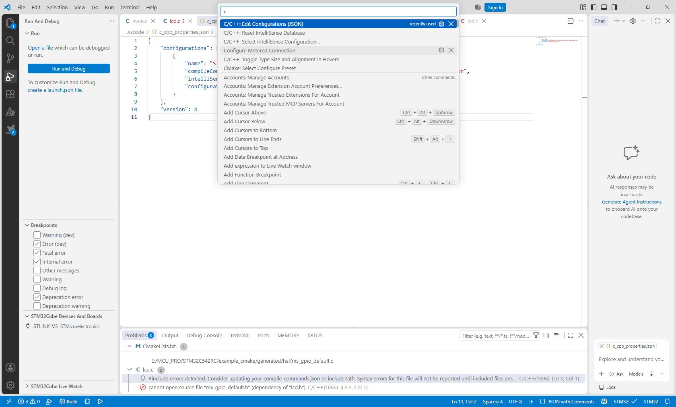Click the create a launch.json file link
Image resolution: width=676 pixels, height=407 pixels.
55,90
